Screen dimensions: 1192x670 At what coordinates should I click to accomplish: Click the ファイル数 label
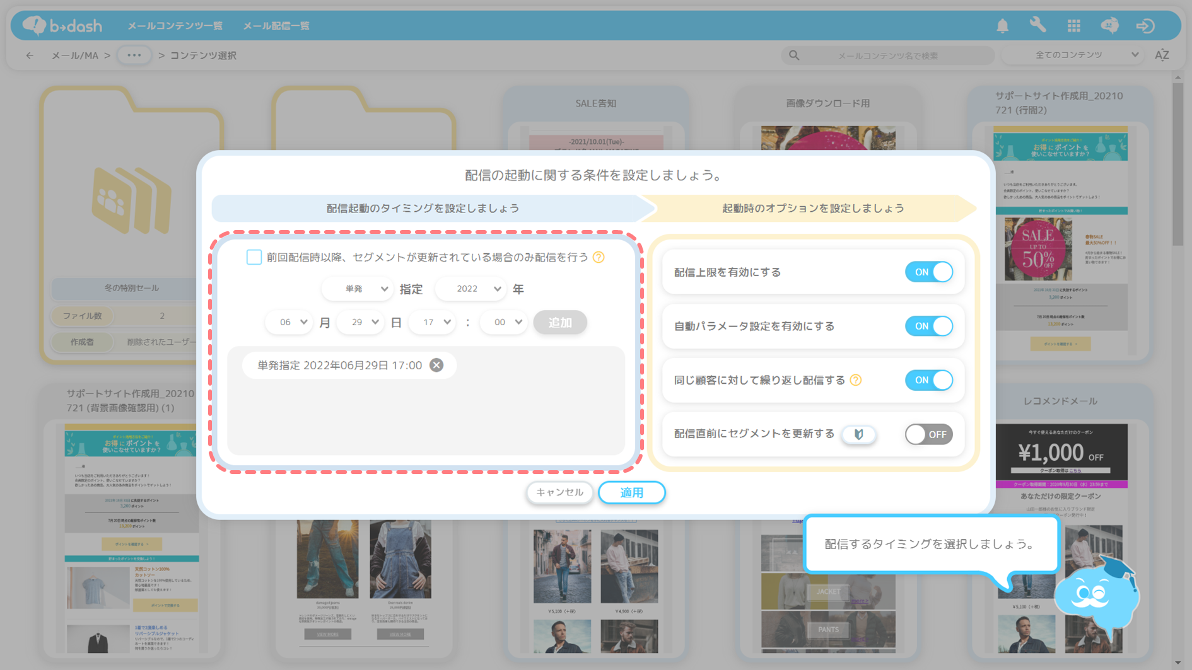tap(83, 316)
